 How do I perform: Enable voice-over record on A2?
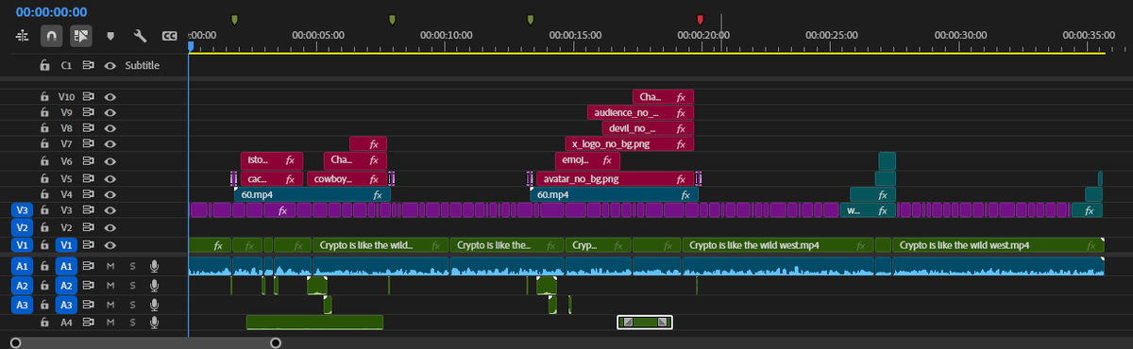155,285
